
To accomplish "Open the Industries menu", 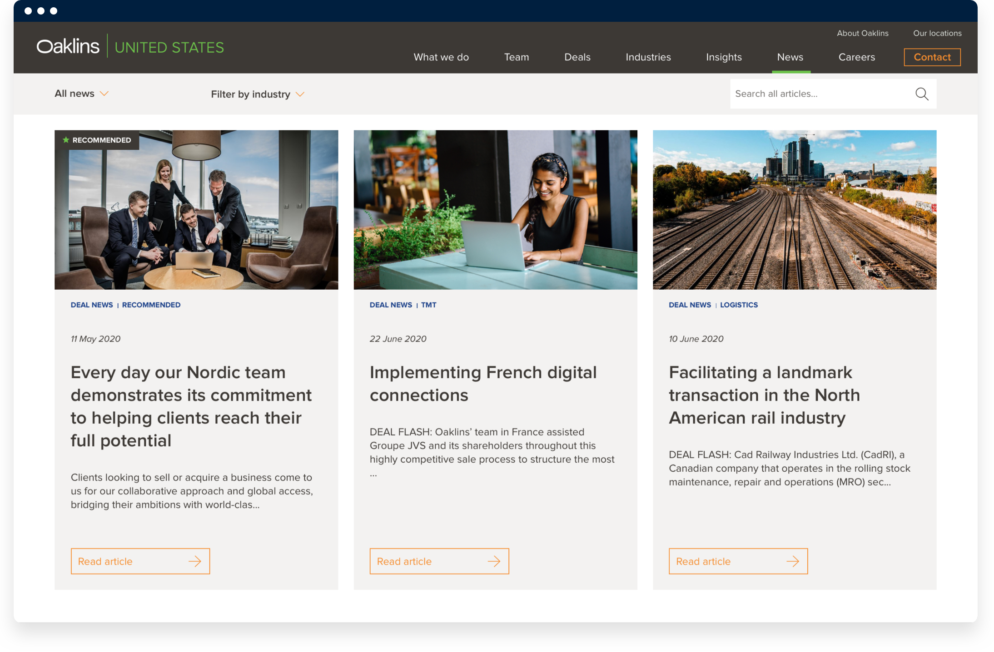I will pyautogui.click(x=648, y=57).
